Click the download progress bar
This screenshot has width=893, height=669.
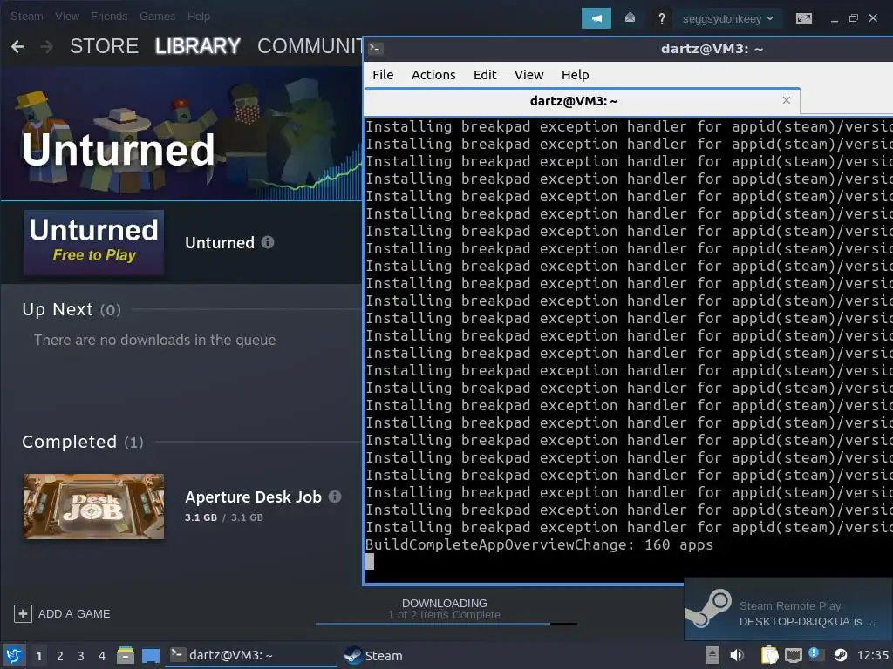[446, 625]
